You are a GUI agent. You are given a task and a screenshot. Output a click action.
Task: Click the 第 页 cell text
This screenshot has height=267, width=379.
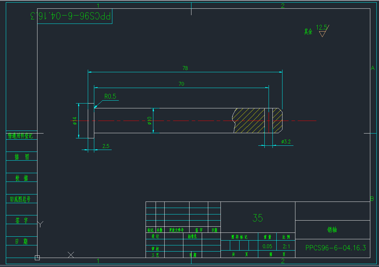click(x=277, y=254)
